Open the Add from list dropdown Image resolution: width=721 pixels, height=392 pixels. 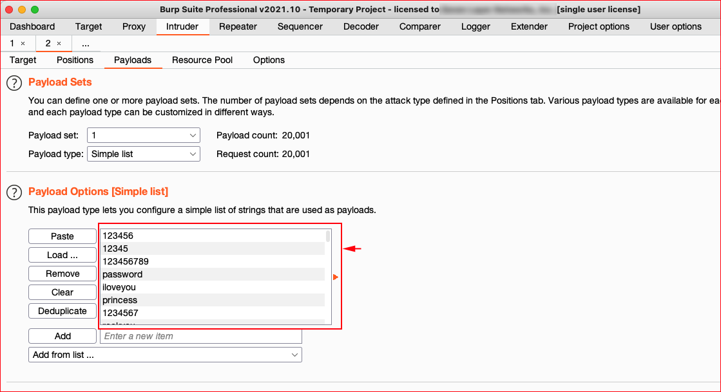click(x=165, y=355)
